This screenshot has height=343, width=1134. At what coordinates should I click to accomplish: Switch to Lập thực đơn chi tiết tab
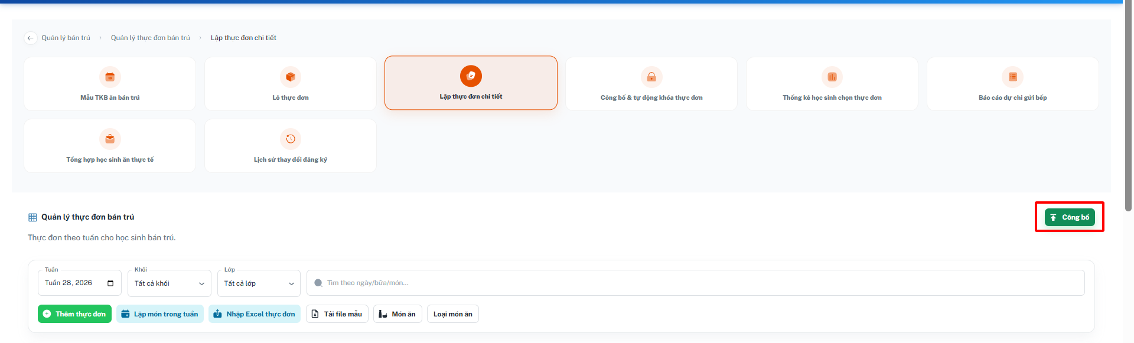click(x=471, y=83)
